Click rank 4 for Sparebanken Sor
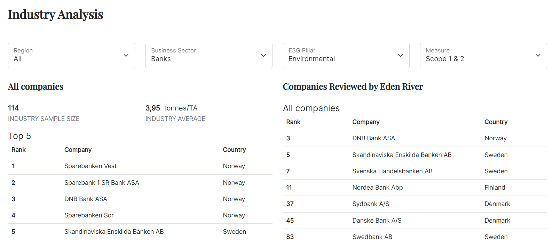This screenshot has height=248, width=553. [13, 215]
